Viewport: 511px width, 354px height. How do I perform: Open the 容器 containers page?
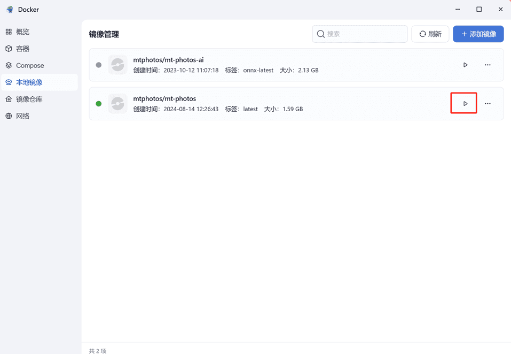(x=39, y=49)
